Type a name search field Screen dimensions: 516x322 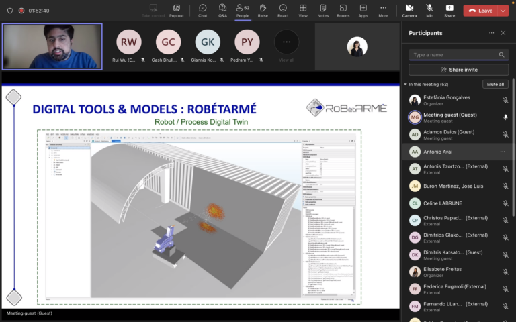tap(459, 54)
